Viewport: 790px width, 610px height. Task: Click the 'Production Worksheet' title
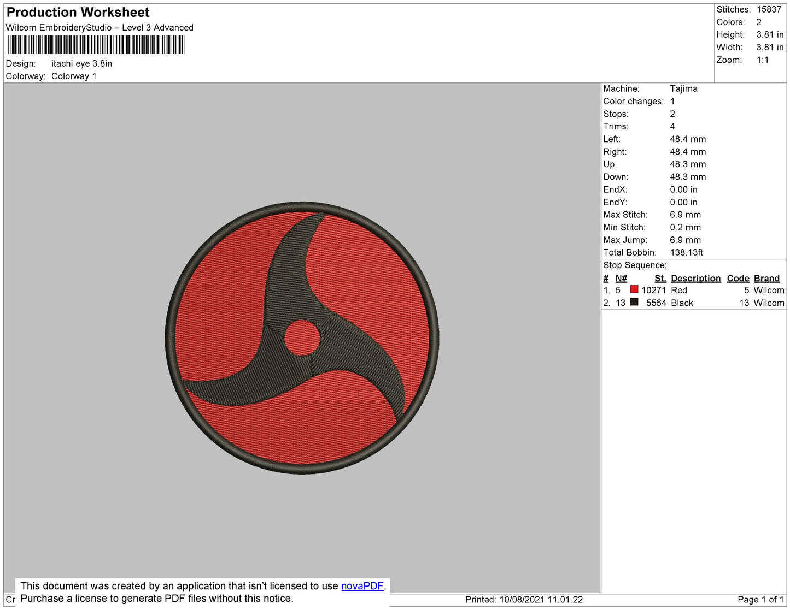click(78, 13)
